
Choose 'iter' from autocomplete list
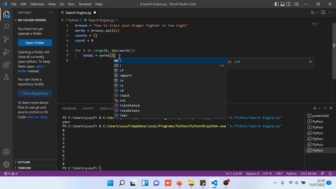(x=170, y=115)
